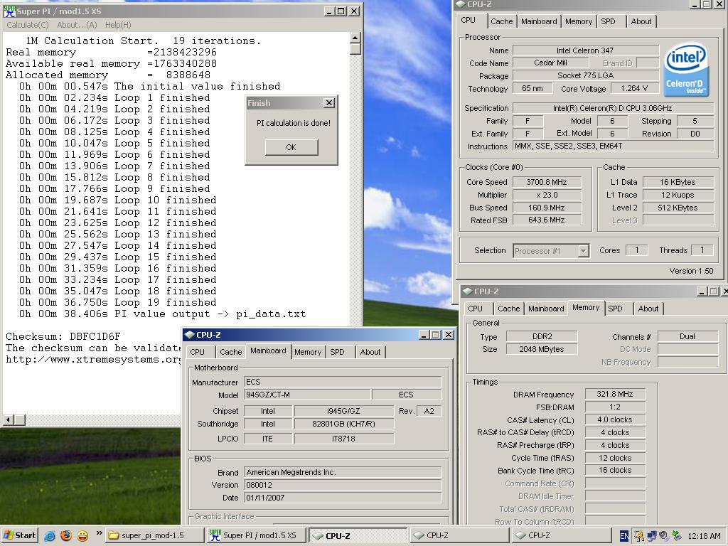Close the Finish dialog with the X
728x546 pixels.
click(x=328, y=103)
